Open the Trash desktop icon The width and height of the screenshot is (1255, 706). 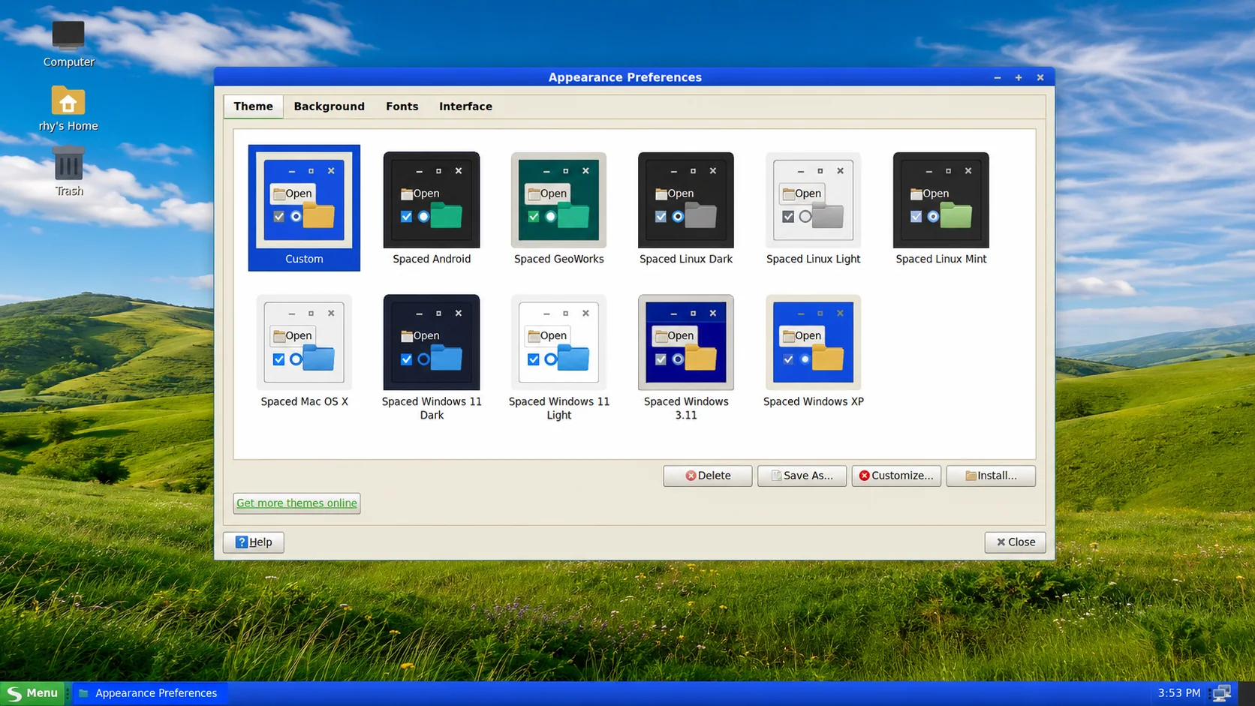tap(68, 164)
